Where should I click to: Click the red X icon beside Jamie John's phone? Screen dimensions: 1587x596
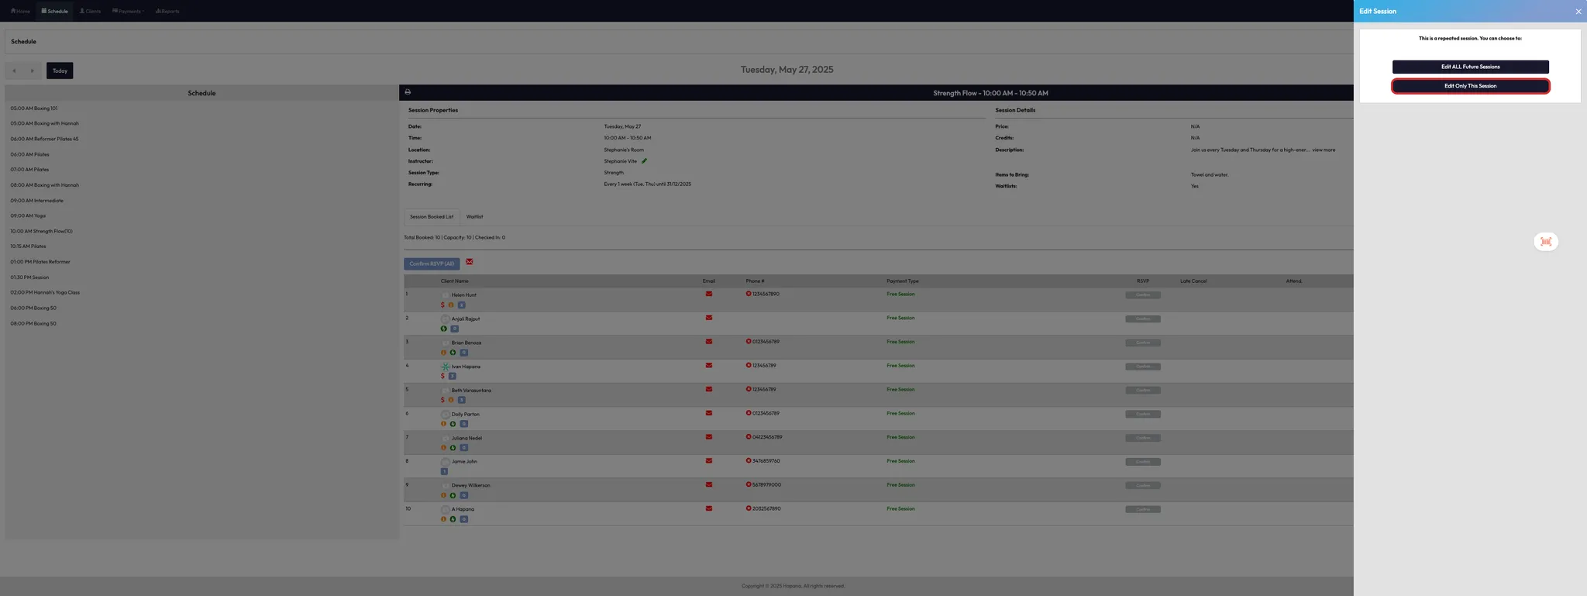coord(749,461)
